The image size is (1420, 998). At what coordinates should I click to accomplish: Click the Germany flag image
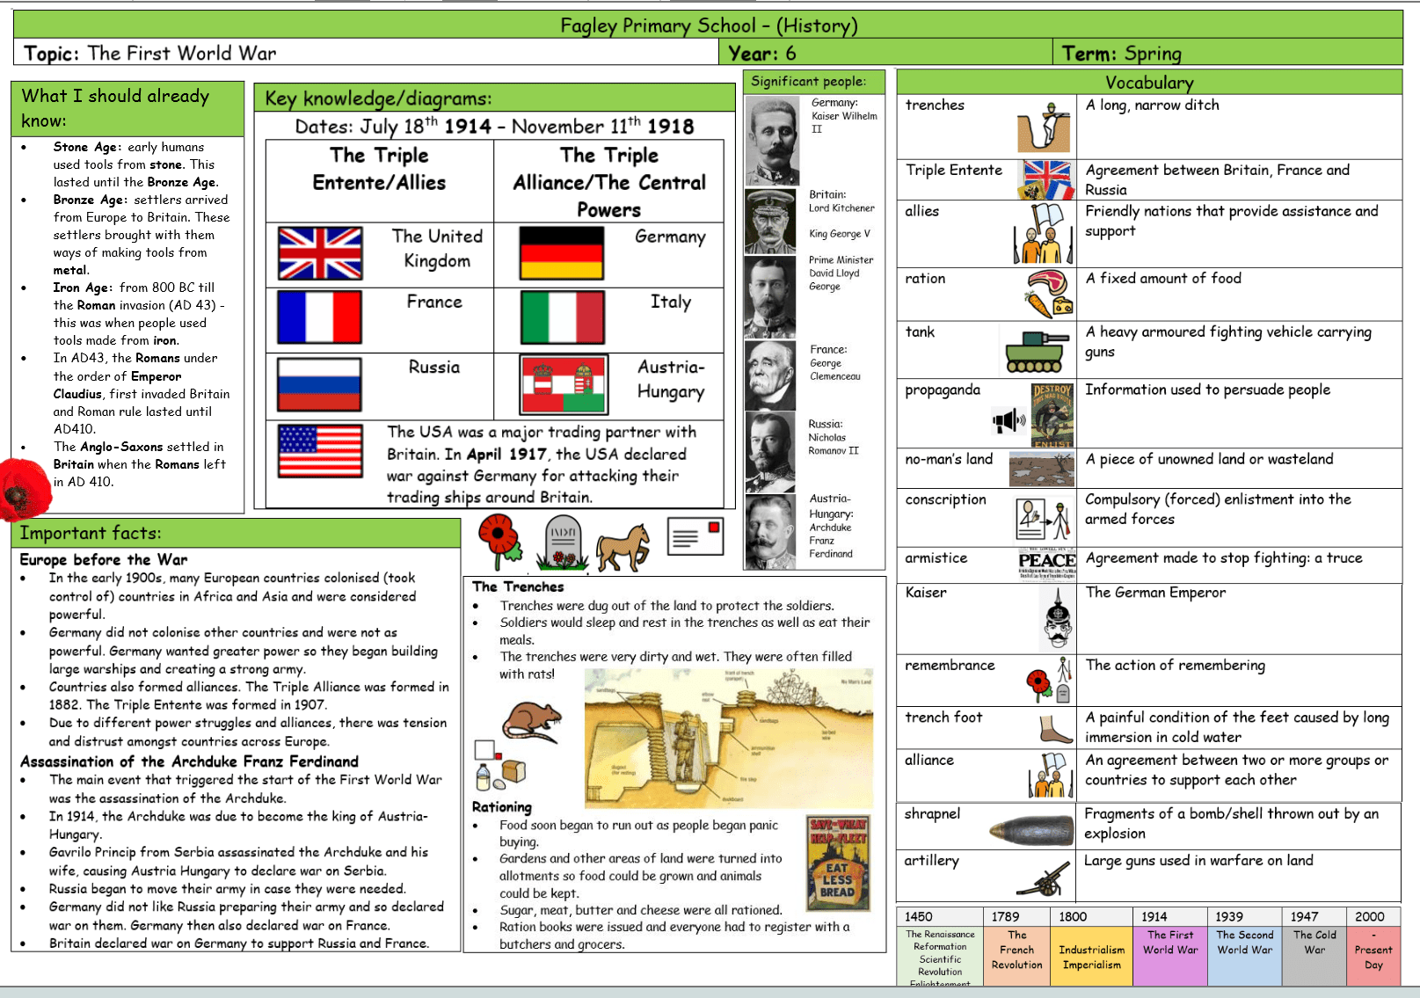(561, 253)
